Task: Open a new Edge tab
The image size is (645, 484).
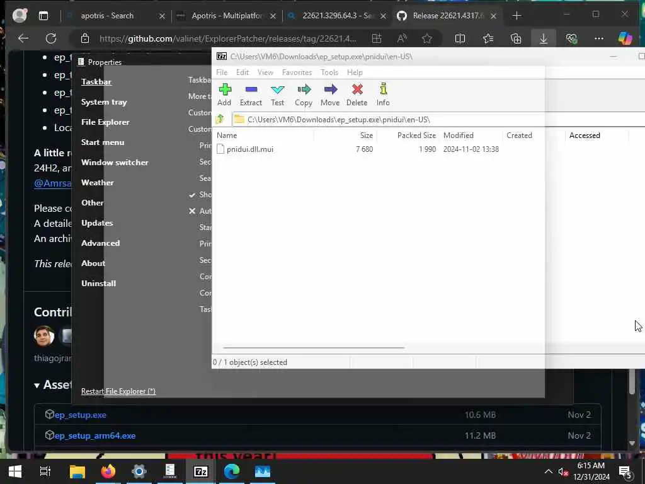Action: coord(517,16)
